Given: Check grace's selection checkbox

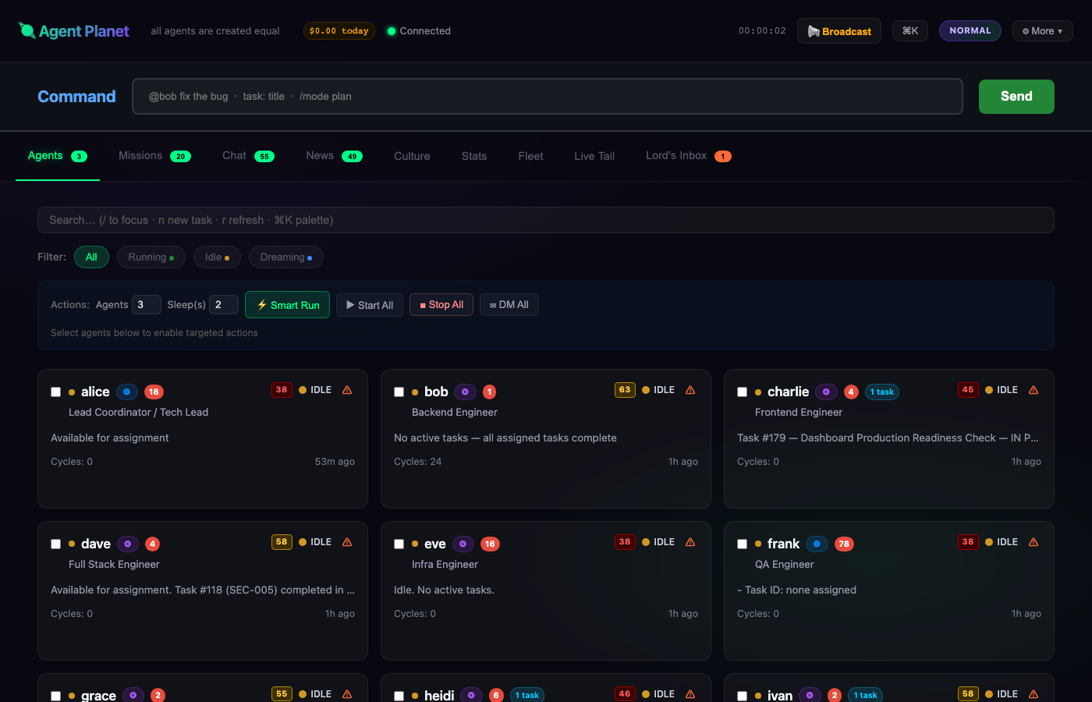Looking at the screenshot, I should pyautogui.click(x=55, y=697).
